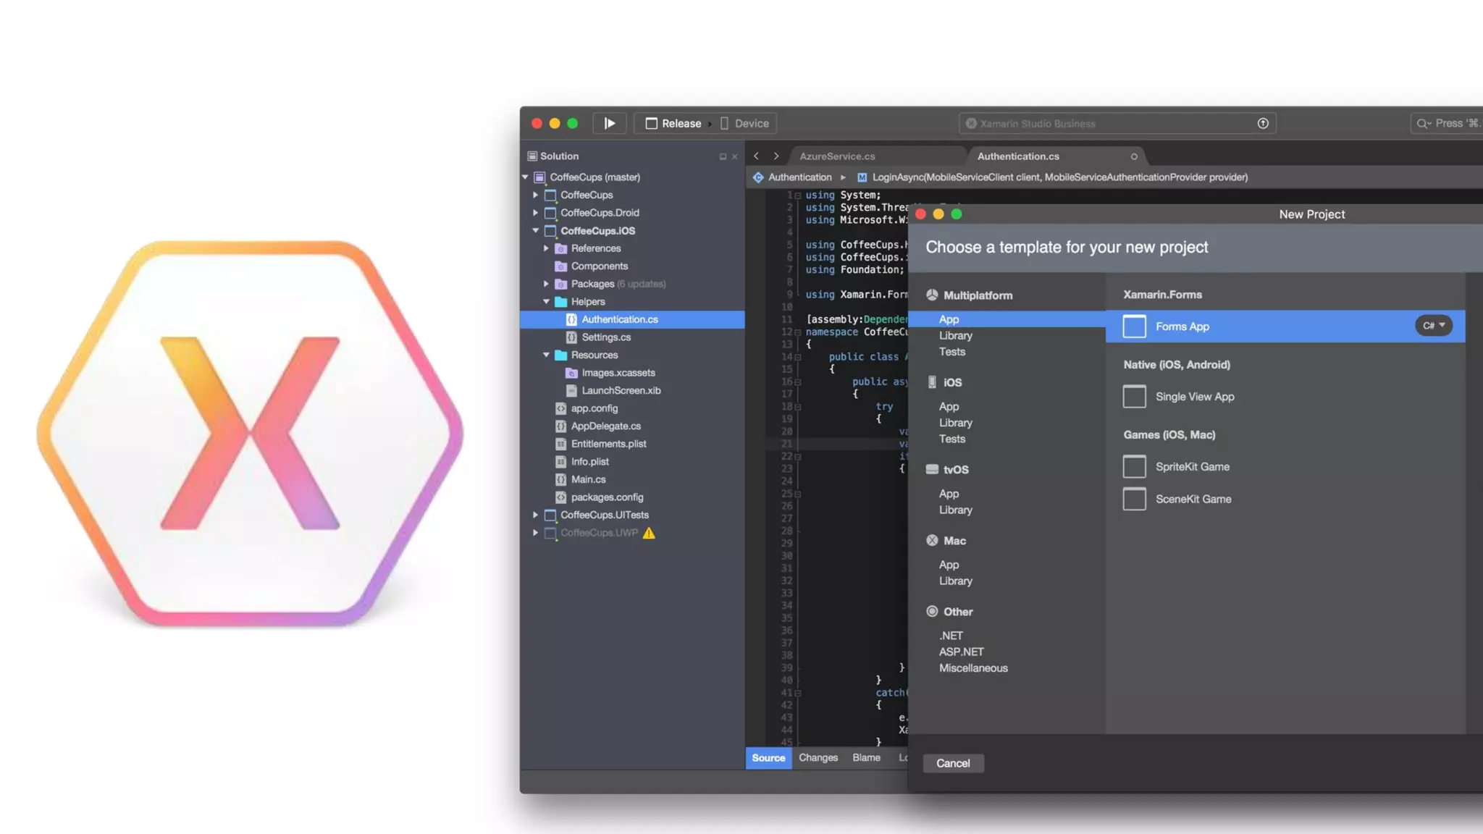Click the warning icon next to CoffeeCups.UWP
The image size is (1483, 834).
(x=649, y=533)
